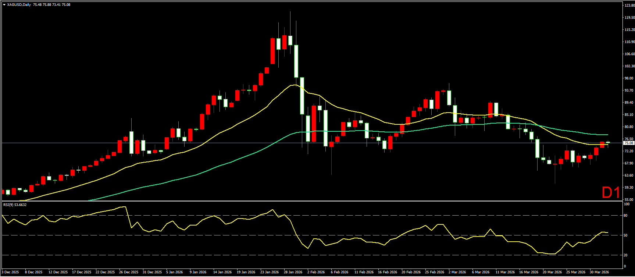The width and height of the screenshot is (635, 277).
Task: Click the 55.00 price scale label
Action: point(629,199)
